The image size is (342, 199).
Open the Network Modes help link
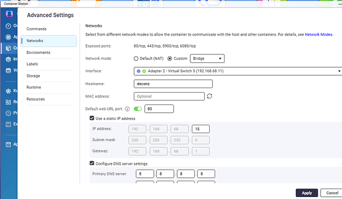click(320, 35)
